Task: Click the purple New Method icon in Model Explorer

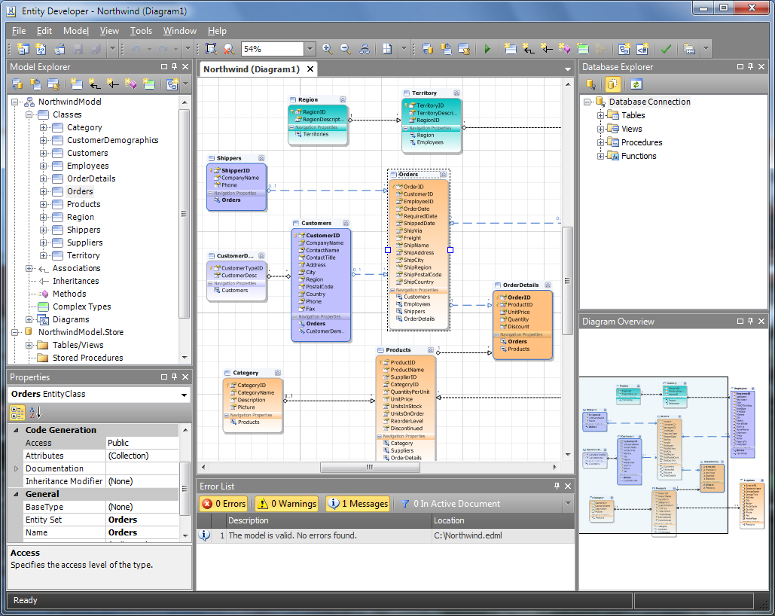Action: pyautogui.click(x=130, y=84)
